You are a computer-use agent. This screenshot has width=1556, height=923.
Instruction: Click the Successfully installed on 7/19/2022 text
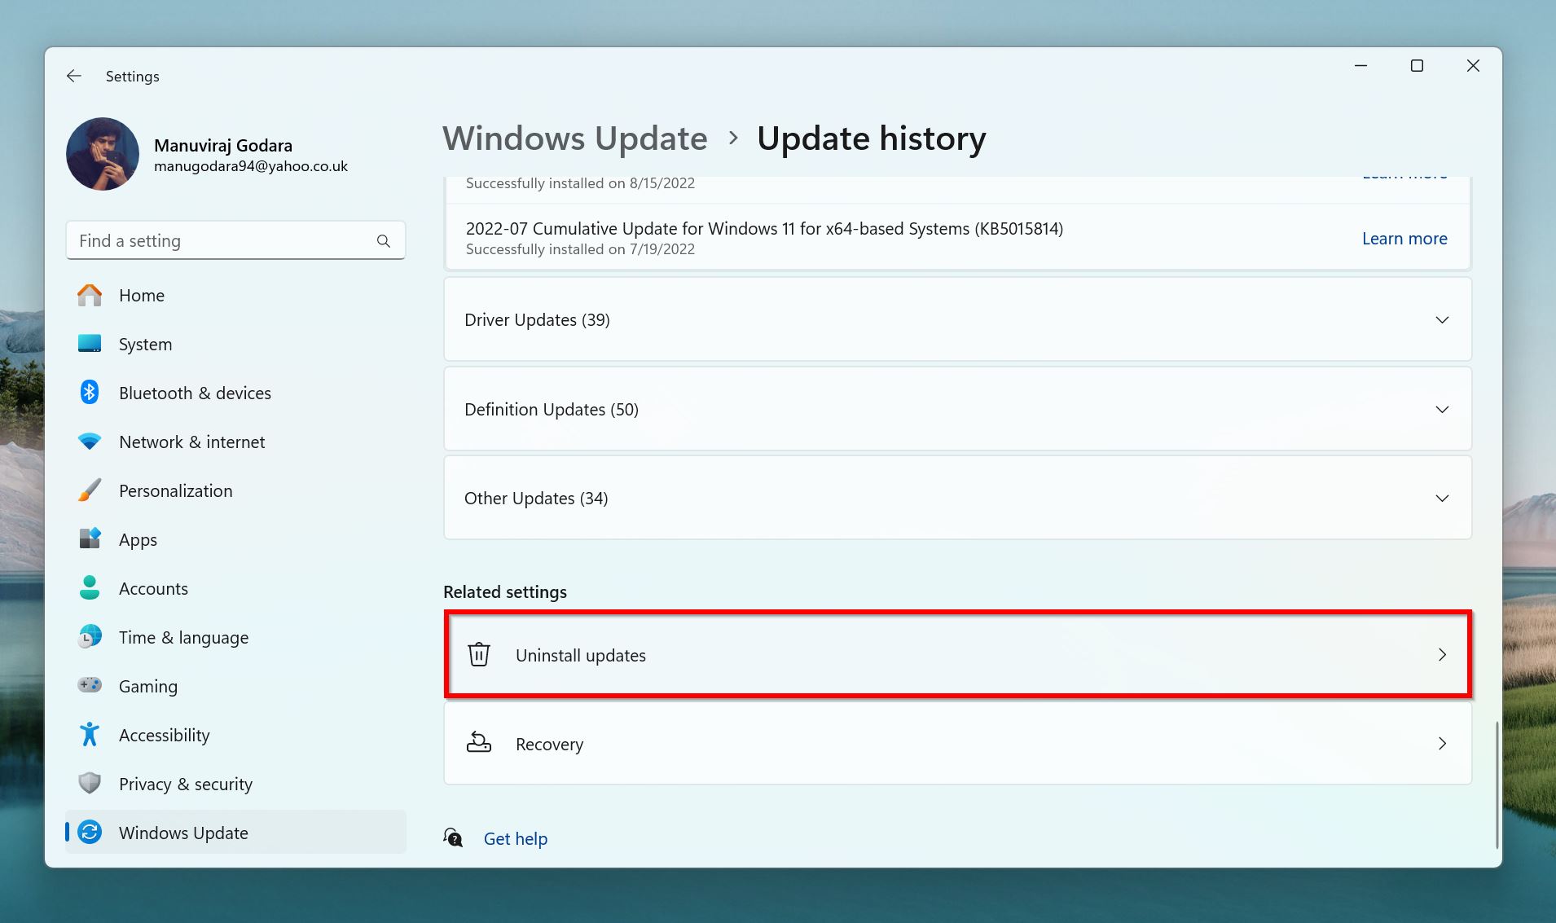click(580, 249)
